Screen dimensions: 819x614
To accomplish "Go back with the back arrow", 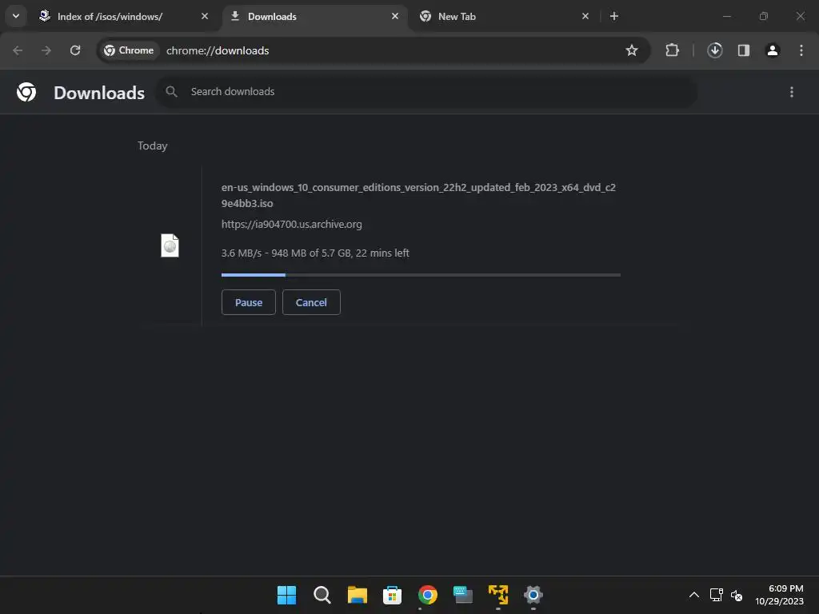I will 18,50.
